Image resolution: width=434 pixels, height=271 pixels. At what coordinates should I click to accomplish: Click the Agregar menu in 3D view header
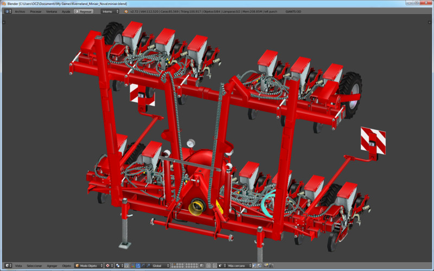click(52, 266)
